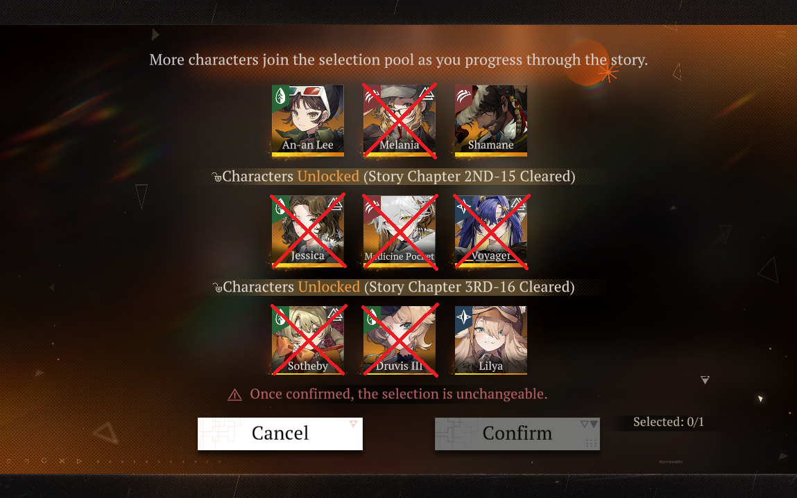Screen dimensions: 797x498
Task: Click the plant afflatus icon on An-an Lee
Action: [x=280, y=96]
